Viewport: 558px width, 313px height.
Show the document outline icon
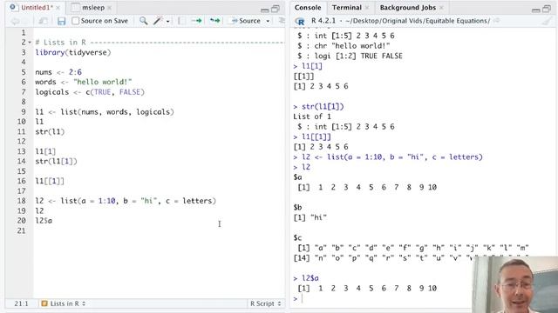tap(282, 21)
